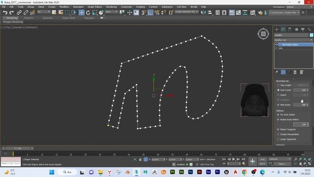The image size is (314, 177).
Task: Toggle the Percent Snap icon
Action: (157, 13)
